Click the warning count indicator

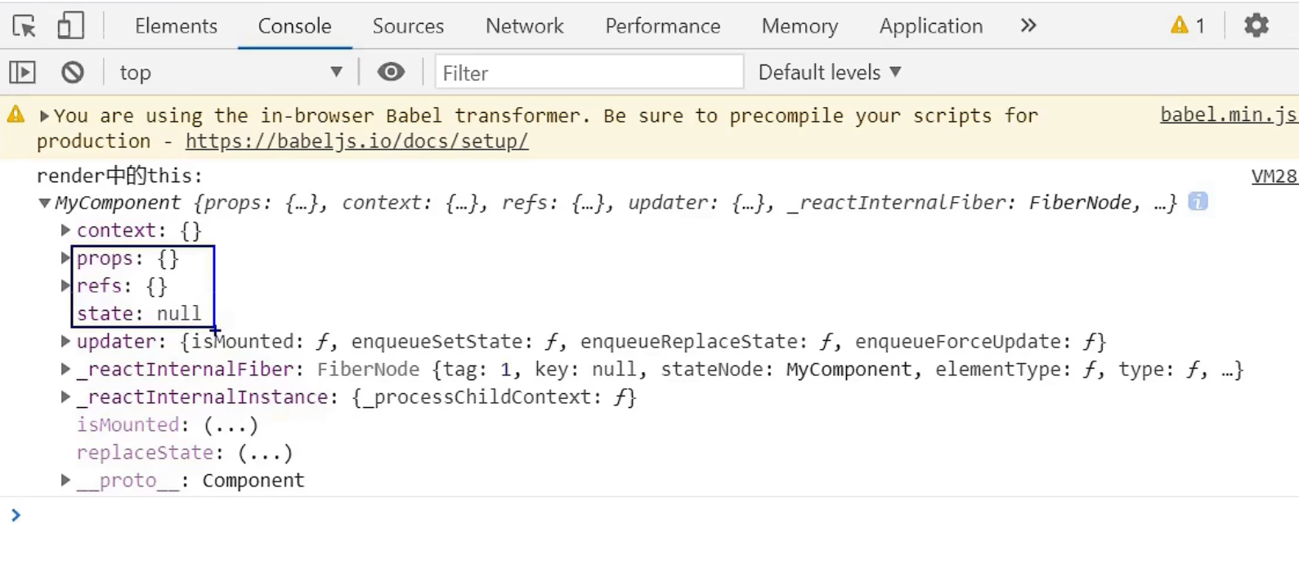point(1188,25)
